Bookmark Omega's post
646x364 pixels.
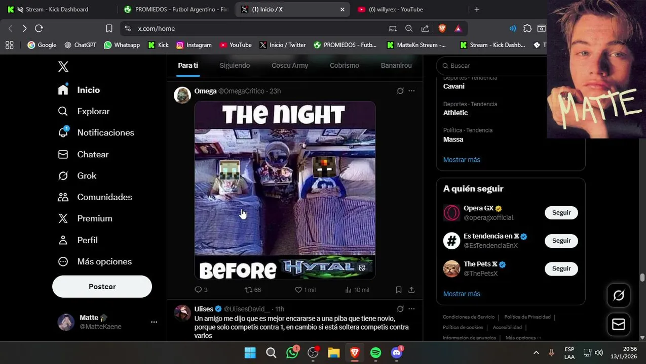(x=399, y=290)
